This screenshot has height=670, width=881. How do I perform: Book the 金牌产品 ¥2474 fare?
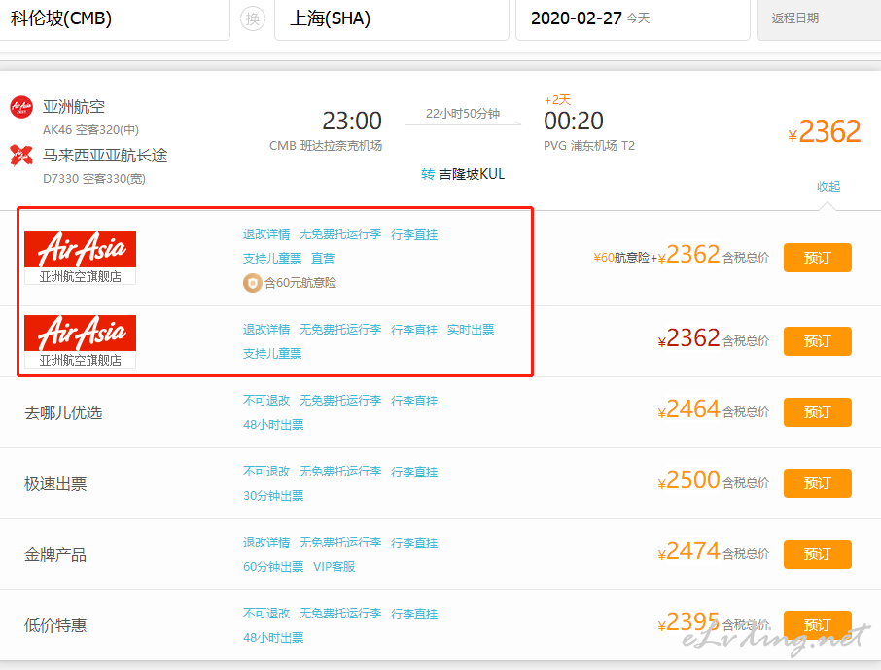[x=818, y=554]
